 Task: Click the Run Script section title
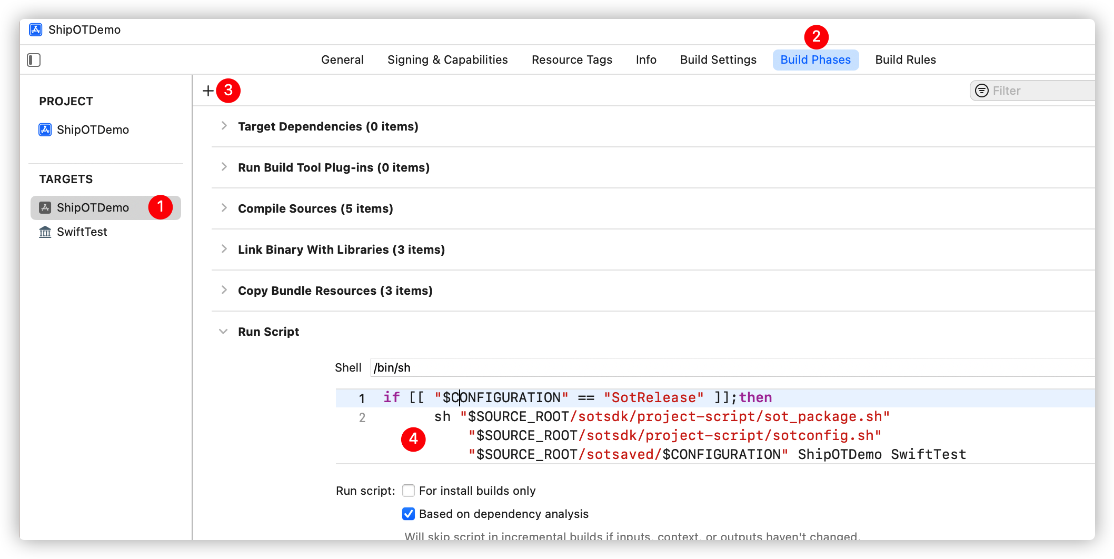coord(268,332)
